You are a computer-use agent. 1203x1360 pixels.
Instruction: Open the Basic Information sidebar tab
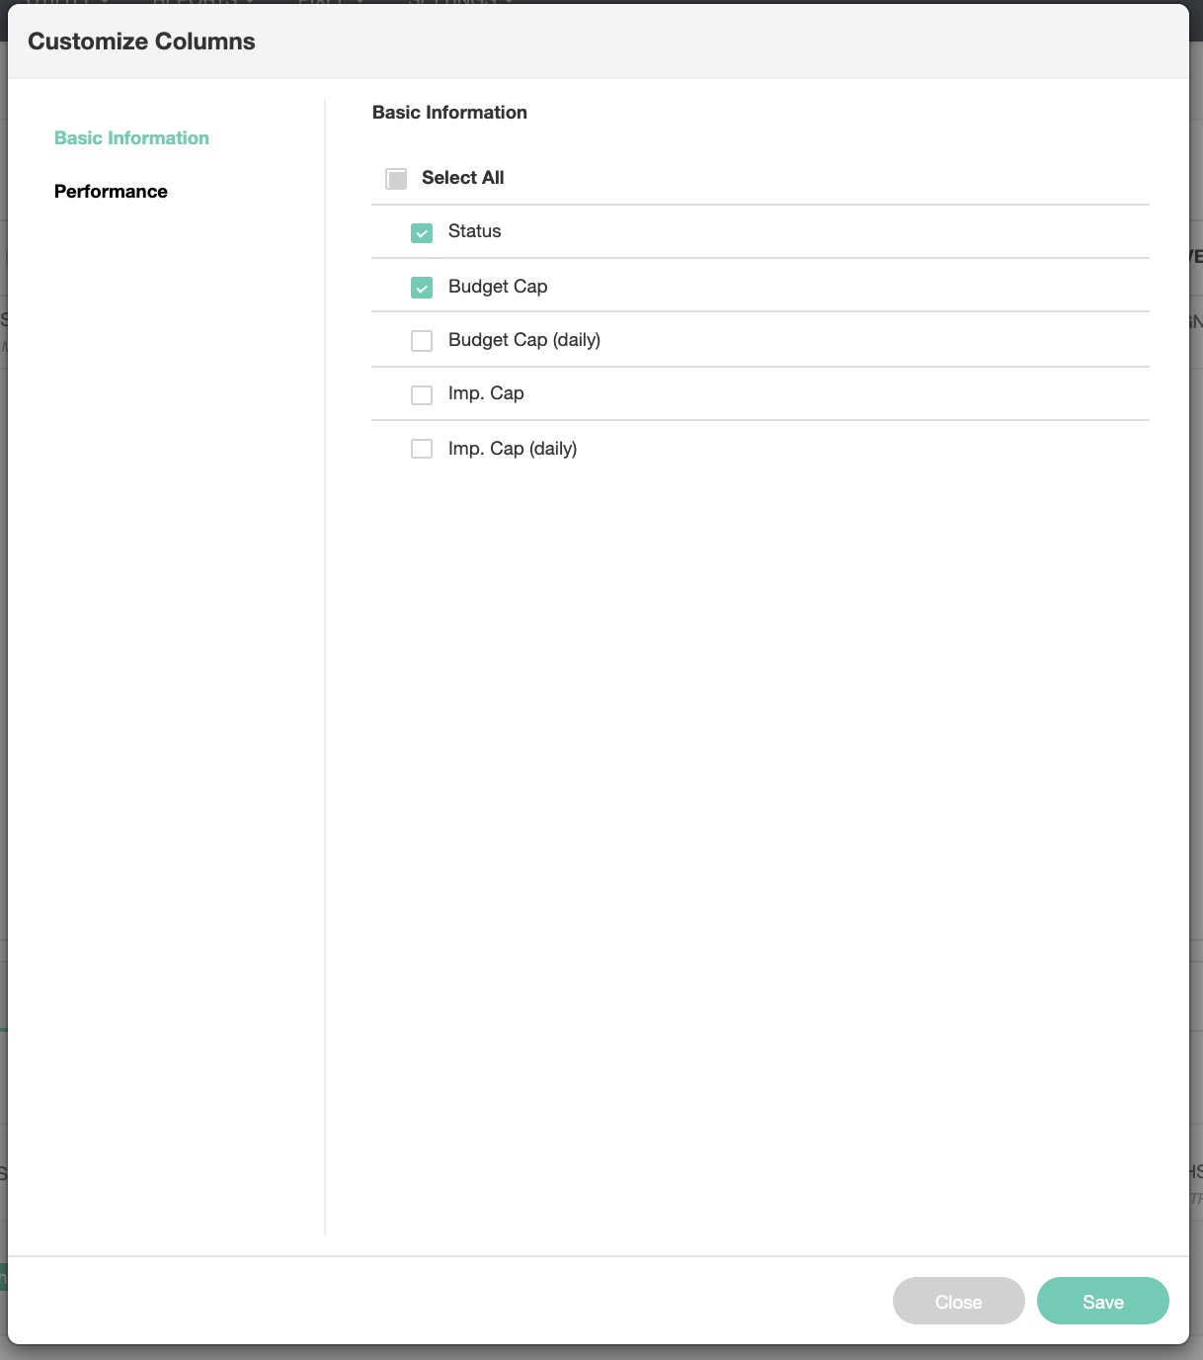[x=131, y=138]
